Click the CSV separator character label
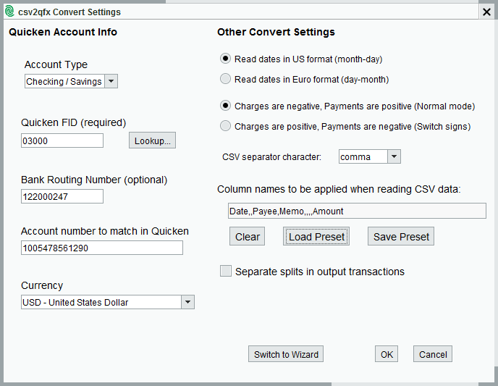This screenshot has width=498, height=386. click(272, 157)
